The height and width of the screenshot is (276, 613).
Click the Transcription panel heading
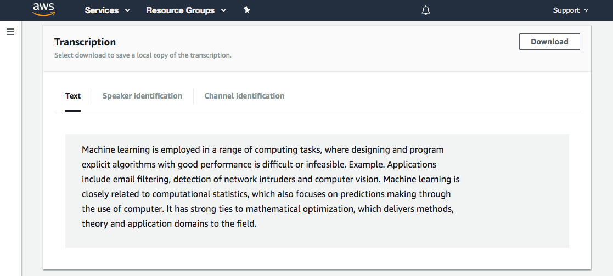pyautogui.click(x=85, y=42)
